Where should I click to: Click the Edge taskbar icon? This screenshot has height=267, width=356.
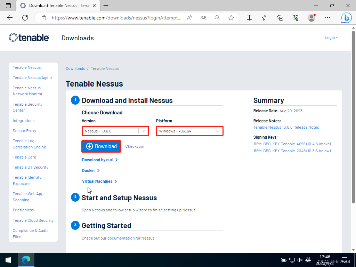click(26, 260)
